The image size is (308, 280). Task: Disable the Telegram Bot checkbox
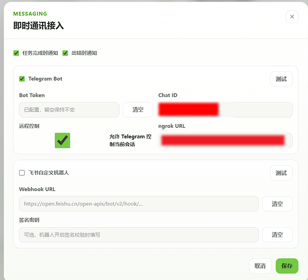tap(22, 79)
